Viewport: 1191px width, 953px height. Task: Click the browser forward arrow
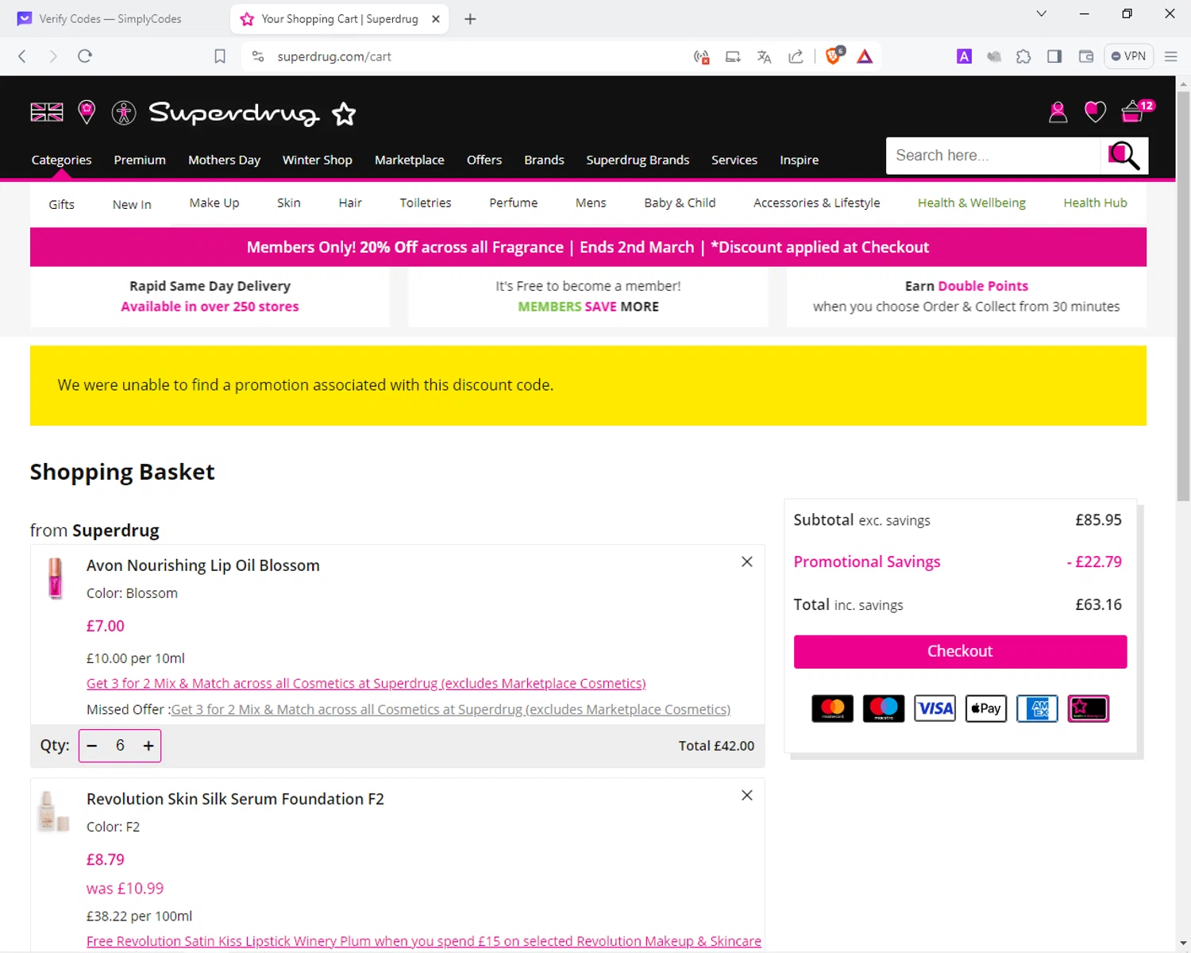click(x=53, y=56)
